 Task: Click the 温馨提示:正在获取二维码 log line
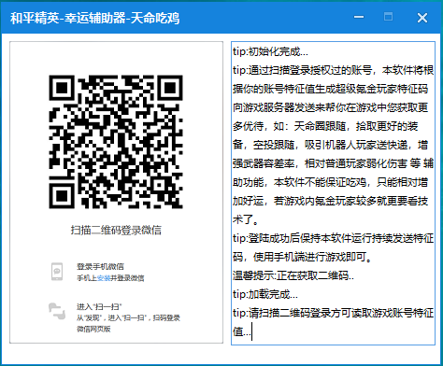pyautogui.click(x=293, y=275)
